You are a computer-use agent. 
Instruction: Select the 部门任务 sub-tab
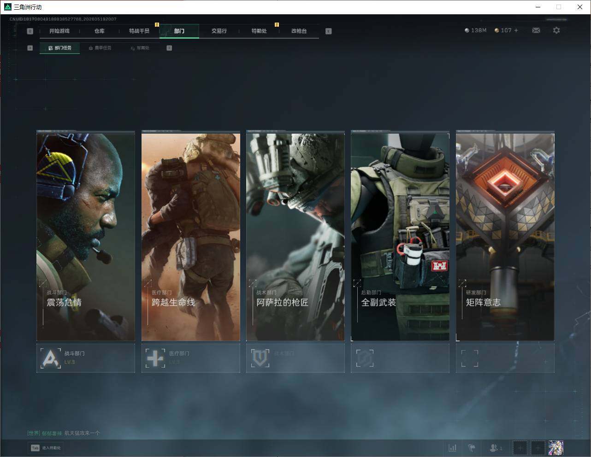[x=60, y=48]
